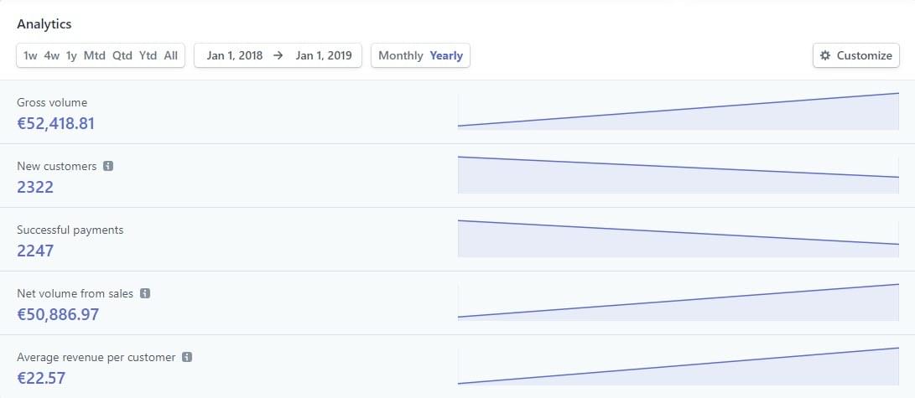Click info icon beside Average revenue per customer

point(187,357)
